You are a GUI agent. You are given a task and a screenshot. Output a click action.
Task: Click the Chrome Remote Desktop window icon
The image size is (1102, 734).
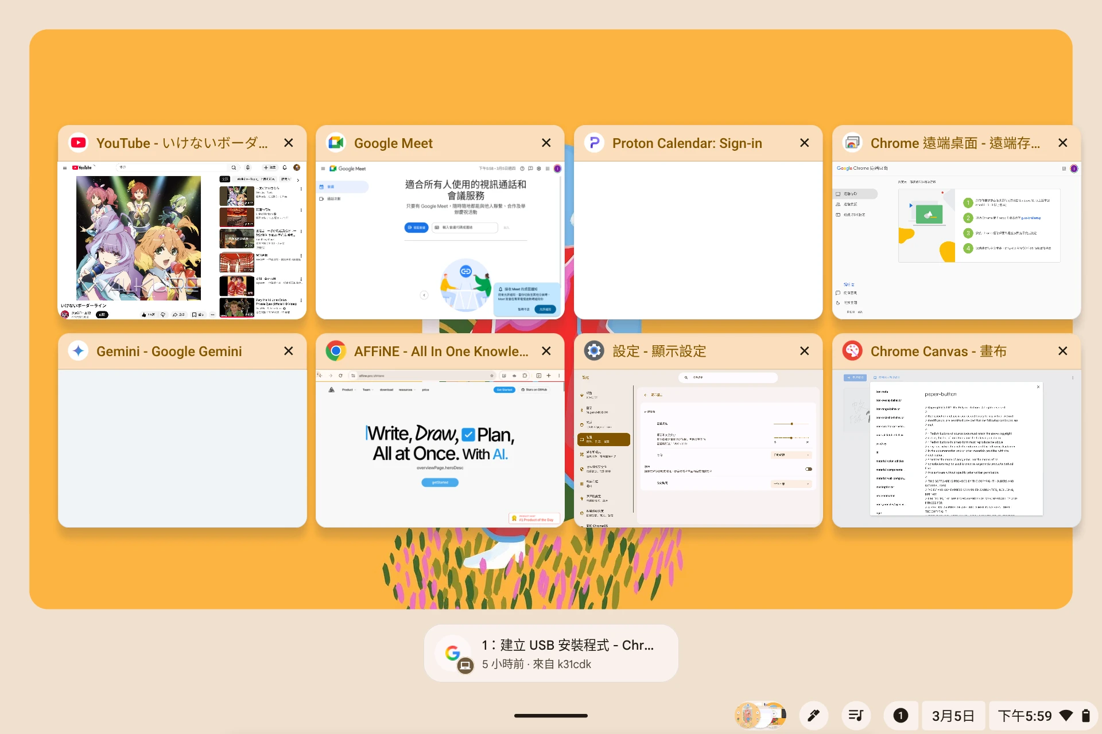coord(852,143)
